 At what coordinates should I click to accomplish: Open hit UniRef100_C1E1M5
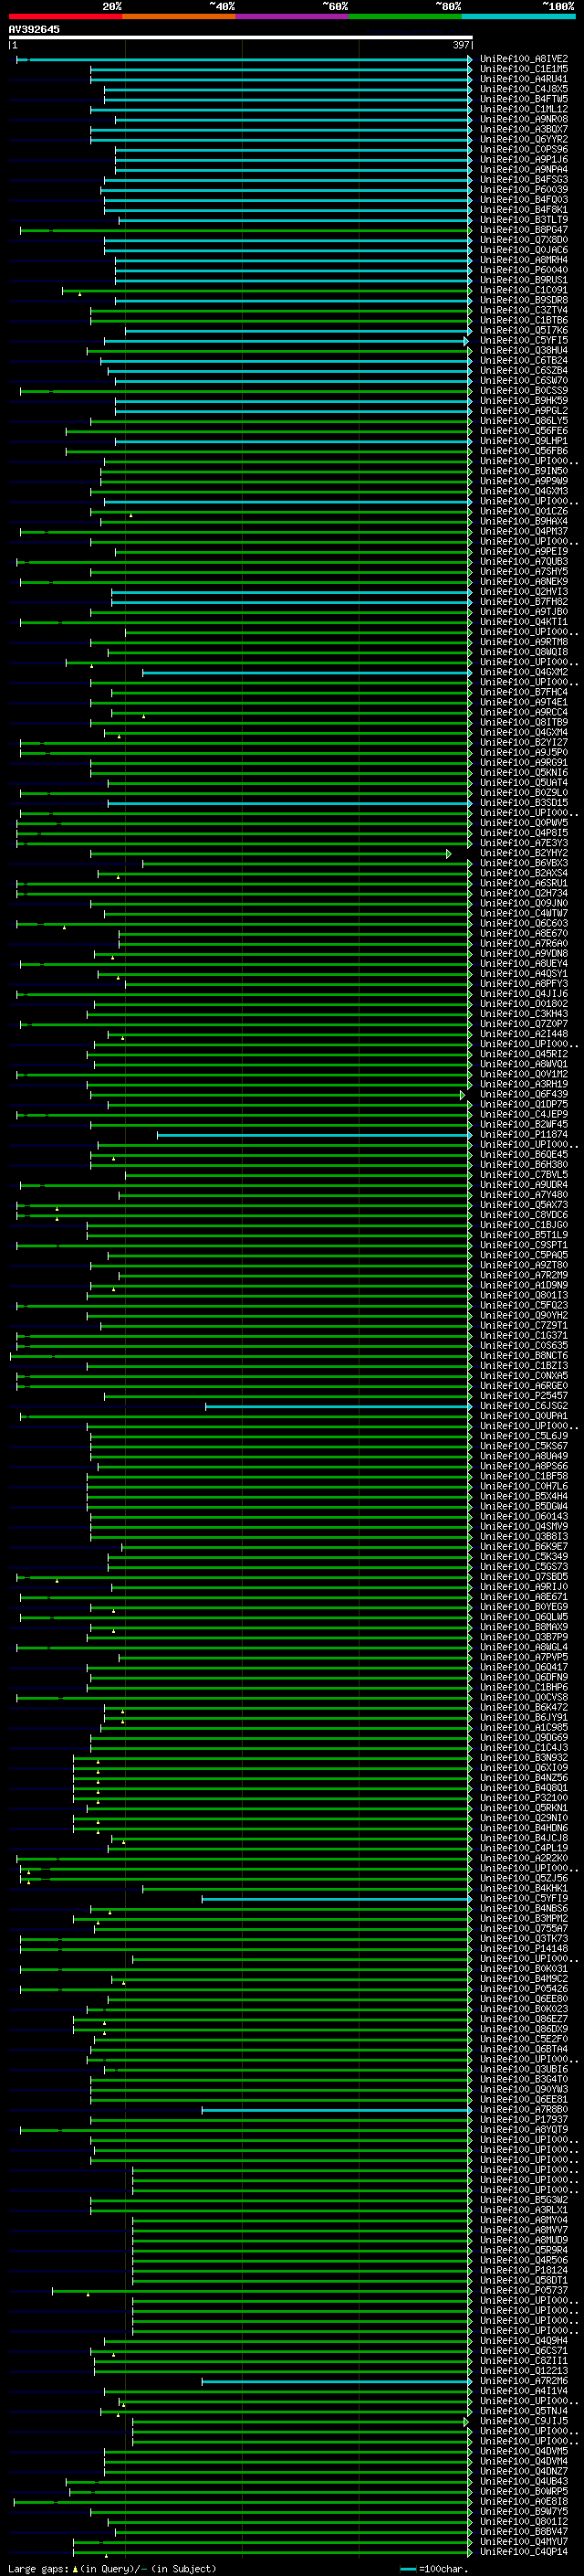tap(523, 69)
